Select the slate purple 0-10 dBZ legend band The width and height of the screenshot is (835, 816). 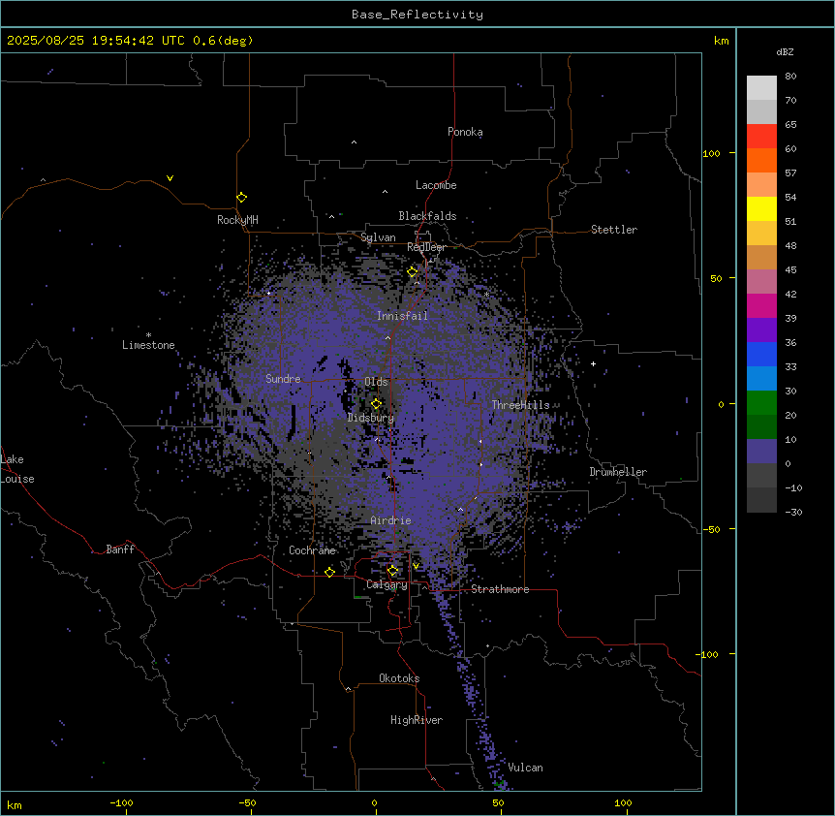click(x=761, y=452)
